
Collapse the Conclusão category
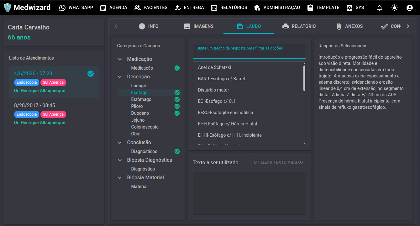pos(120,143)
